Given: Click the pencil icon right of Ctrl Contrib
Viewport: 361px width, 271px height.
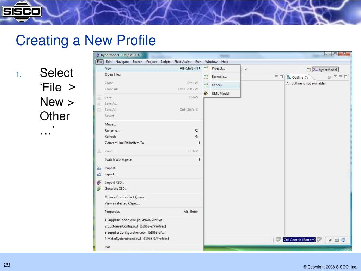Looking at the screenshot, I should tap(319, 240).
